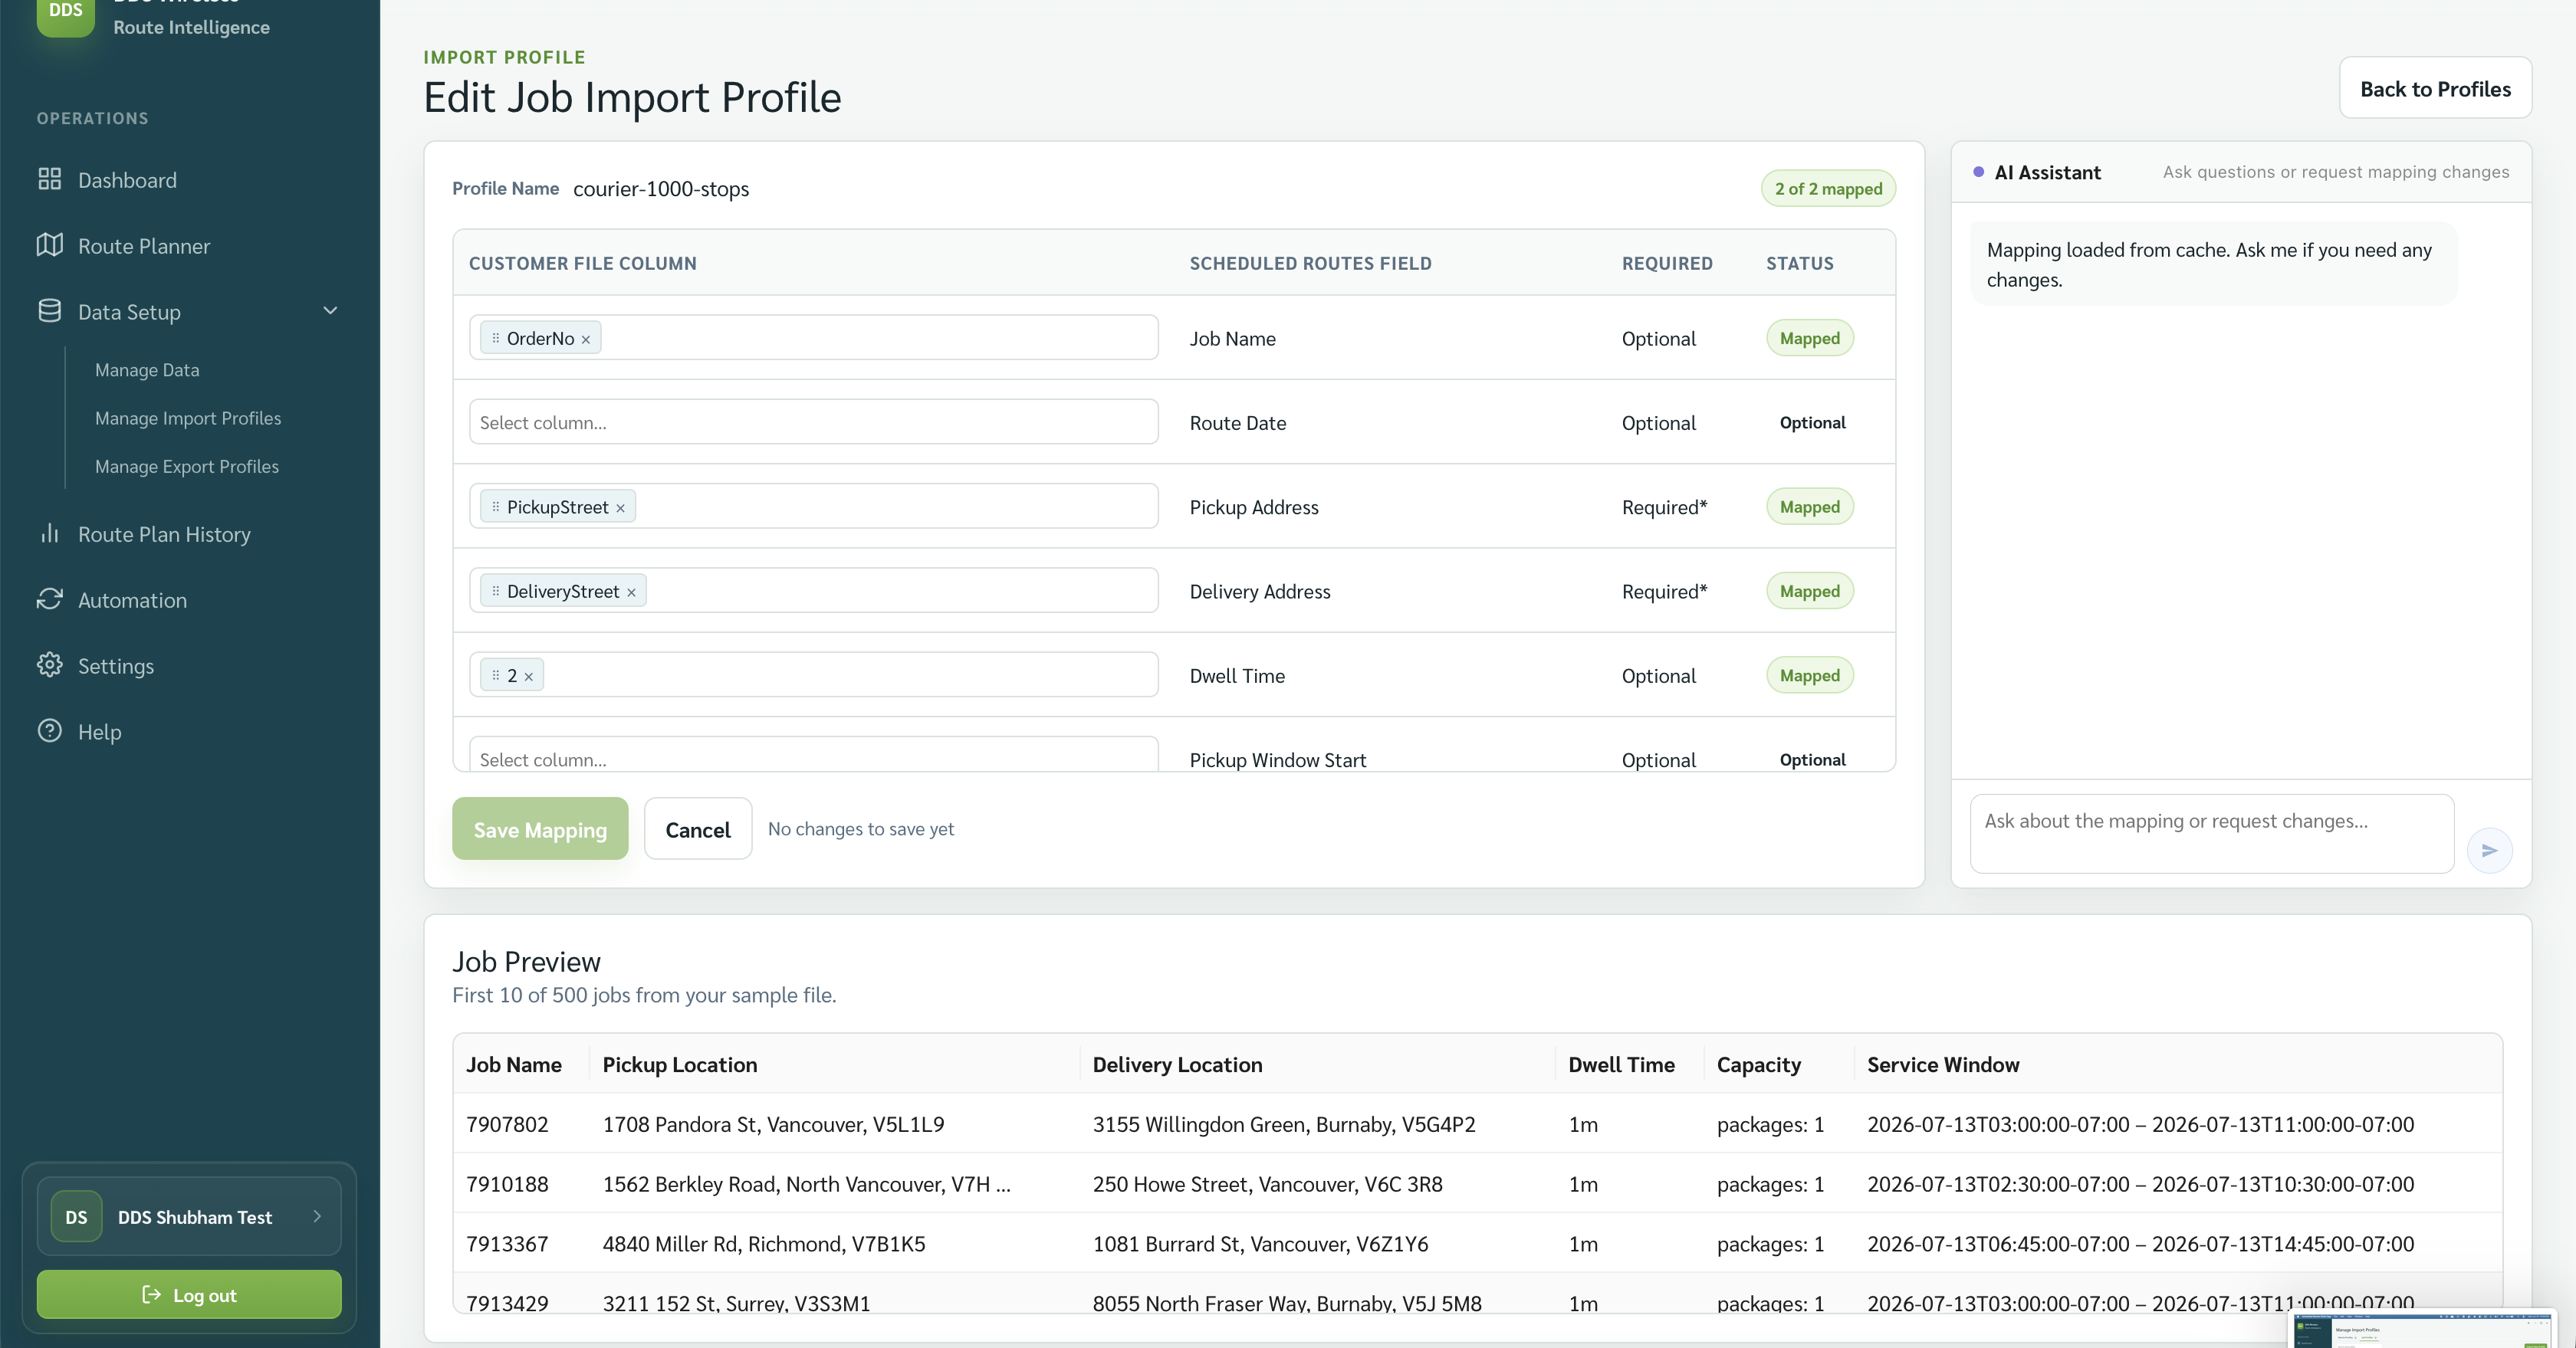Send the AI Assistant message
Screen dimensions: 2576x1348
point(2489,851)
